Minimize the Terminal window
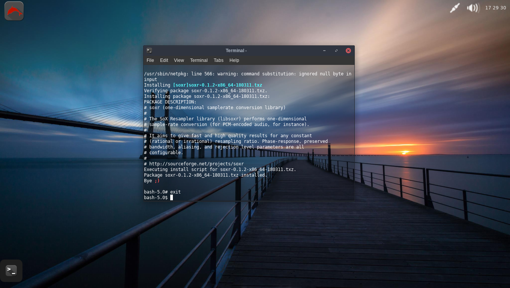The width and height of the screenshot is (510, 288). point(324,50)
